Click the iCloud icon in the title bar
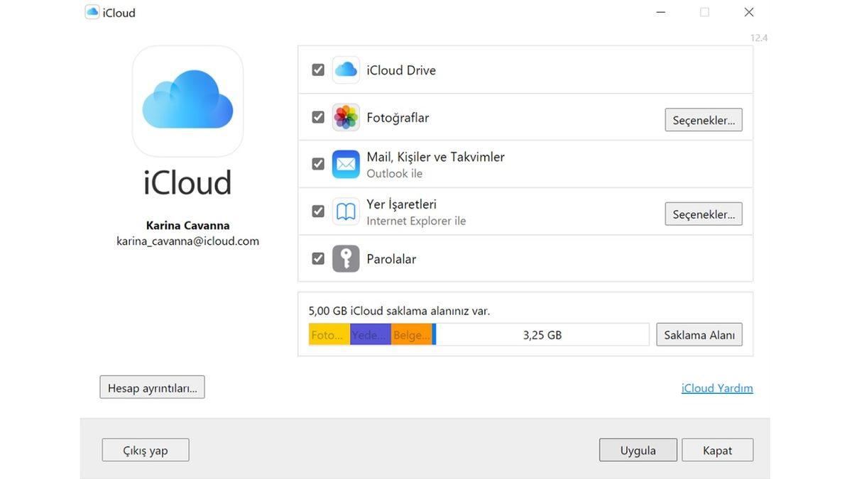The width and height of the screenshot is (852, 479). point(91,11)
